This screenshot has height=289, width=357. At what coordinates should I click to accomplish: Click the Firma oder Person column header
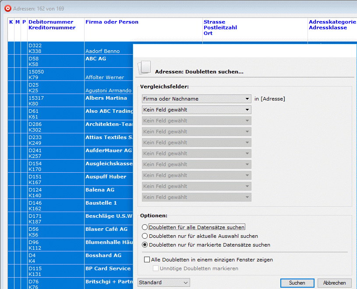112,22
